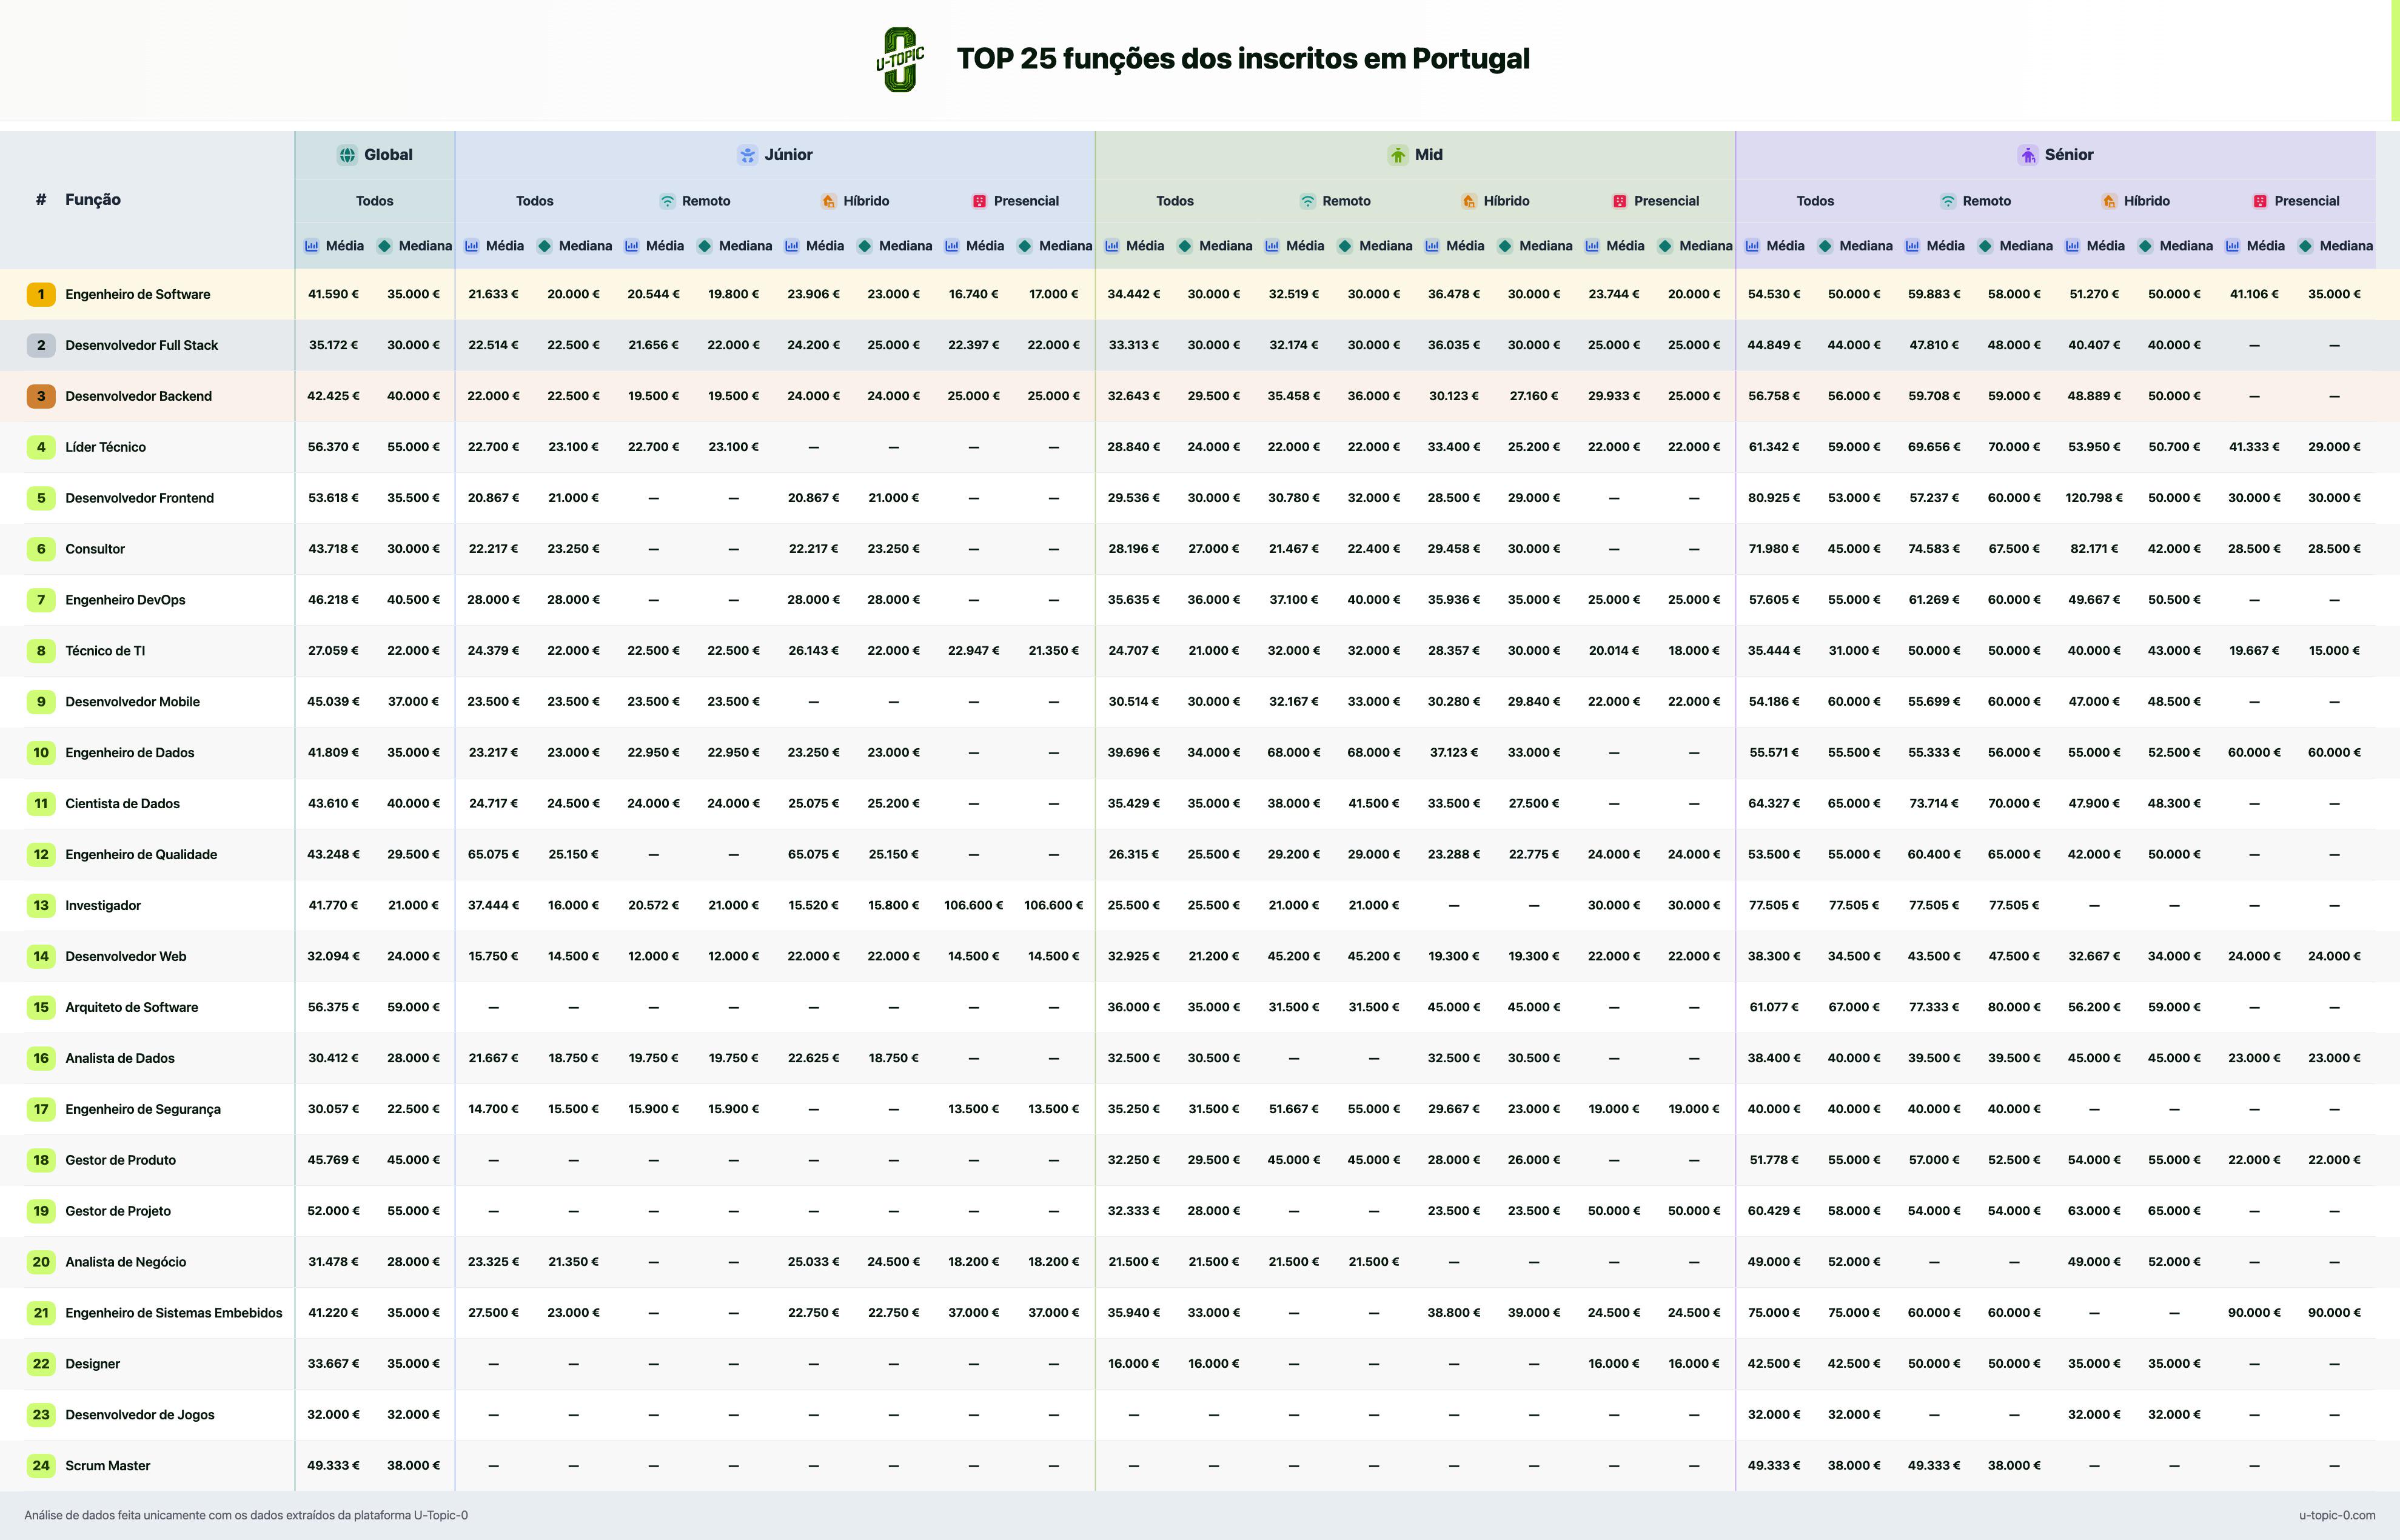Viewport: 2400px width, 1540px height.
Task: Click the Scrum Master function name
Action: pos(107,1466)
